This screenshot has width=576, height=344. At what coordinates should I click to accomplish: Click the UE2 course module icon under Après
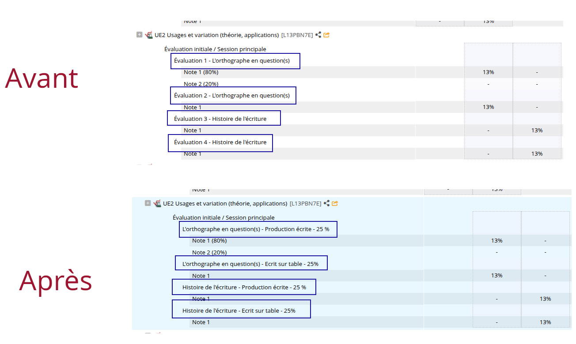click(157, 203)
